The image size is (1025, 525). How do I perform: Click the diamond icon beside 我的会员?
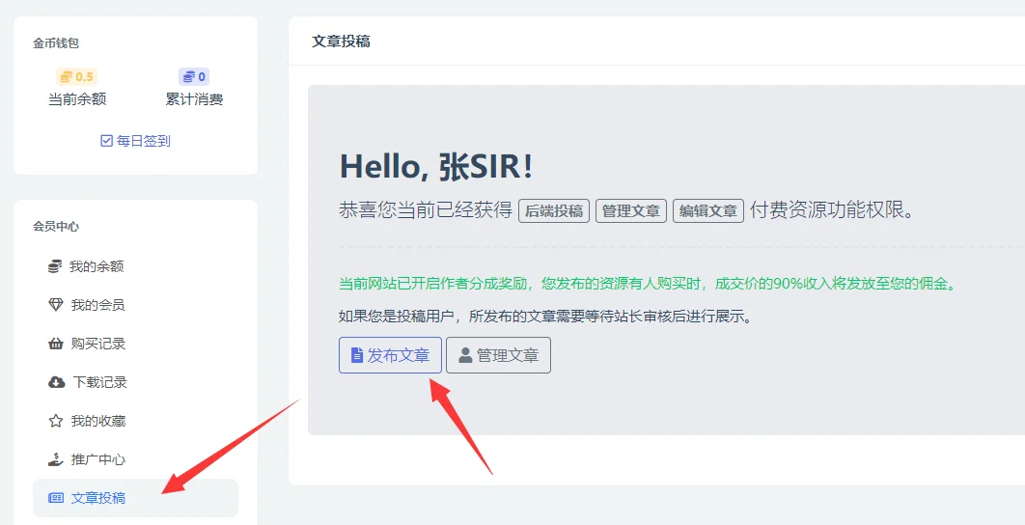pos(56,305)
